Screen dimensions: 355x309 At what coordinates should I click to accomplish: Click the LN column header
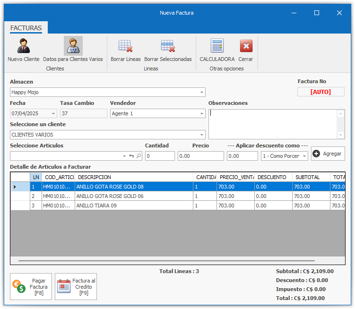click(x=36, y=177)
